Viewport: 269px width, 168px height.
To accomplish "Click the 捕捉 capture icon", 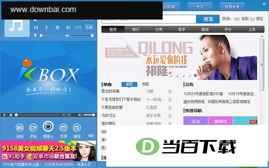I will [x=77, y=131].
